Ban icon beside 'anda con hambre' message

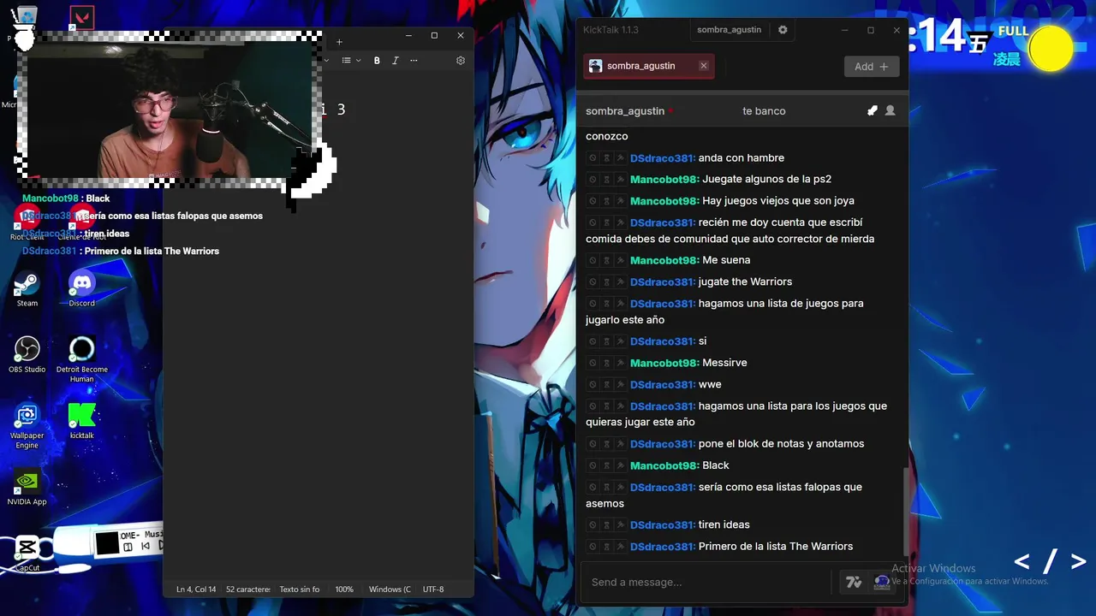tap(593, 158)
